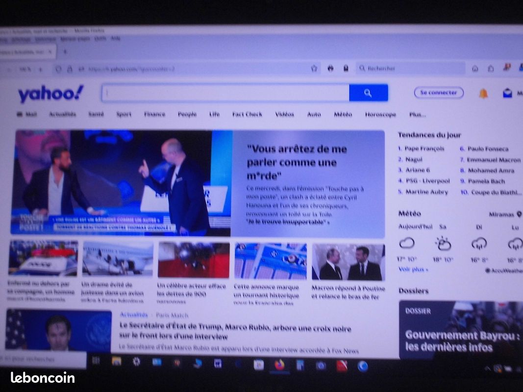Click the padlock site info icon

pos(70,69)
